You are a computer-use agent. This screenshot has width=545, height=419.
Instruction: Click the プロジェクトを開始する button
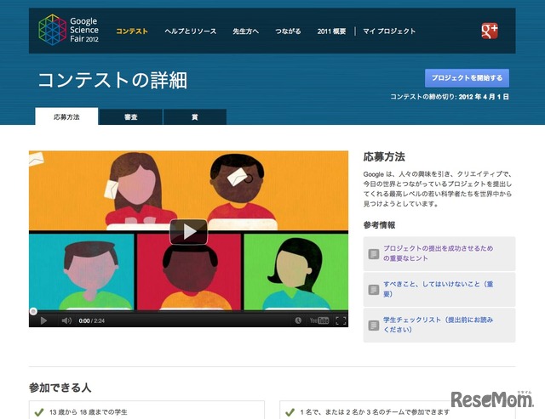pyautogui.click(x=467, y=78)
